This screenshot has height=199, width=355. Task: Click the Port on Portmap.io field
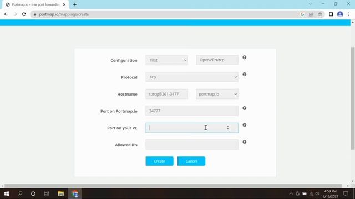point(192,111)
